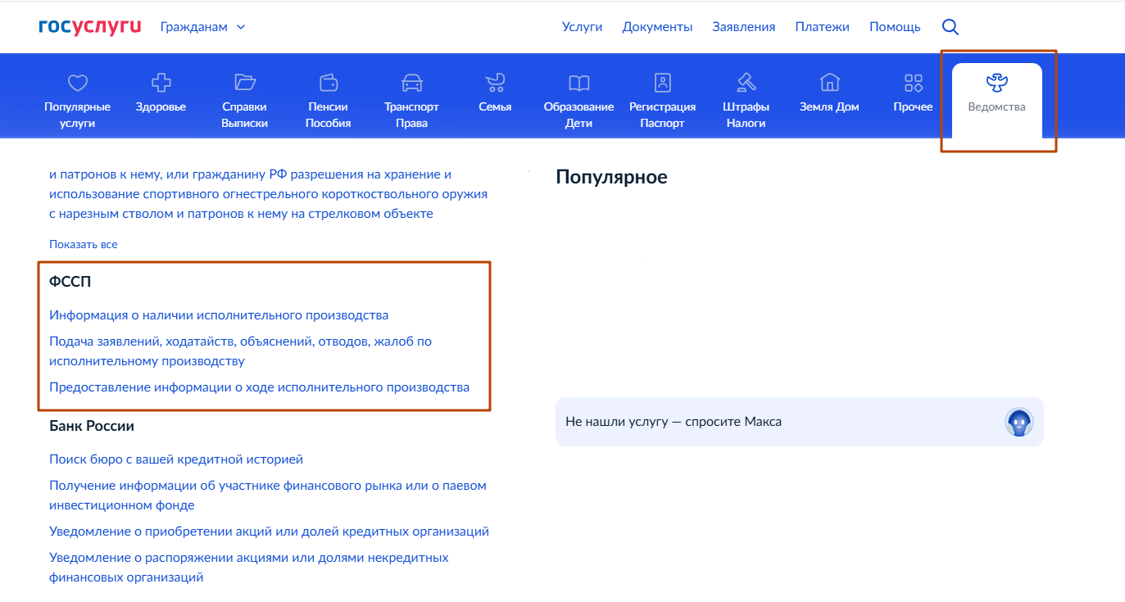Click the Показать все link
The image size is (1125, 602).
(x=84, y=244)
